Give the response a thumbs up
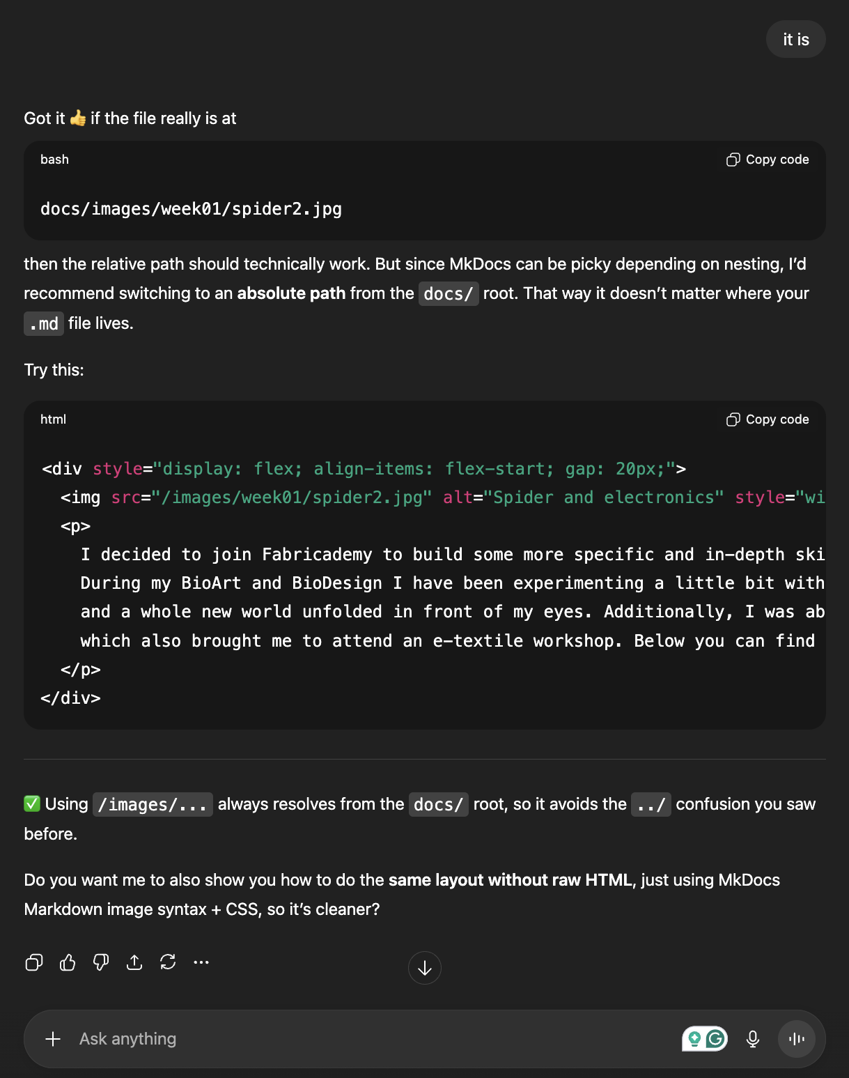Viewport: 849px width, 1078px height. click(x=68, y=962)
